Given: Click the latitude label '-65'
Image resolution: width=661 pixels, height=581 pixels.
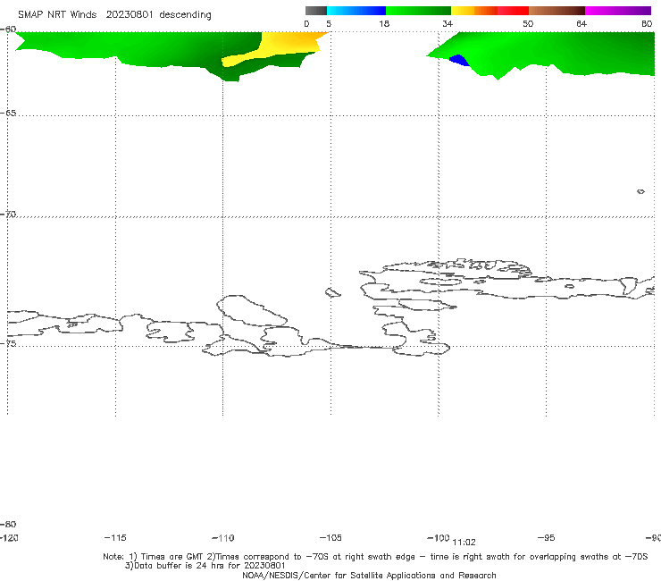Looking at the screenshot, I should tap(8, 113).
